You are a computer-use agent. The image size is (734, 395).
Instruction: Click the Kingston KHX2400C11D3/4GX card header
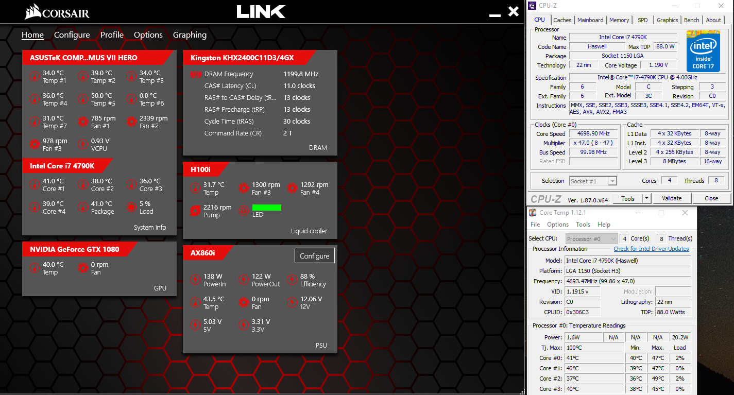[250, 58]
